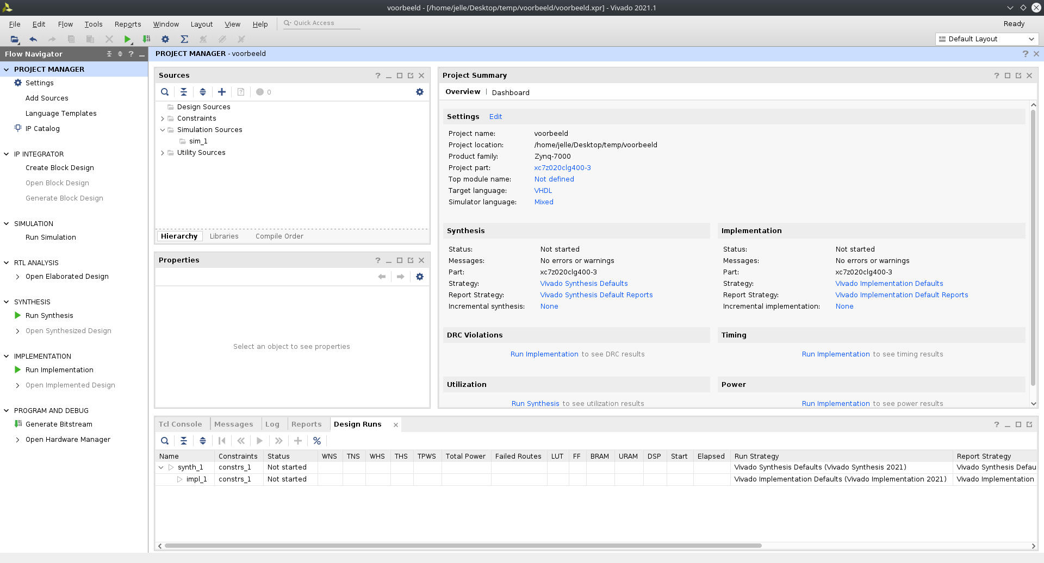Search in Design Runs panel
The image size is (1044, 563).
tap(165, 441)
